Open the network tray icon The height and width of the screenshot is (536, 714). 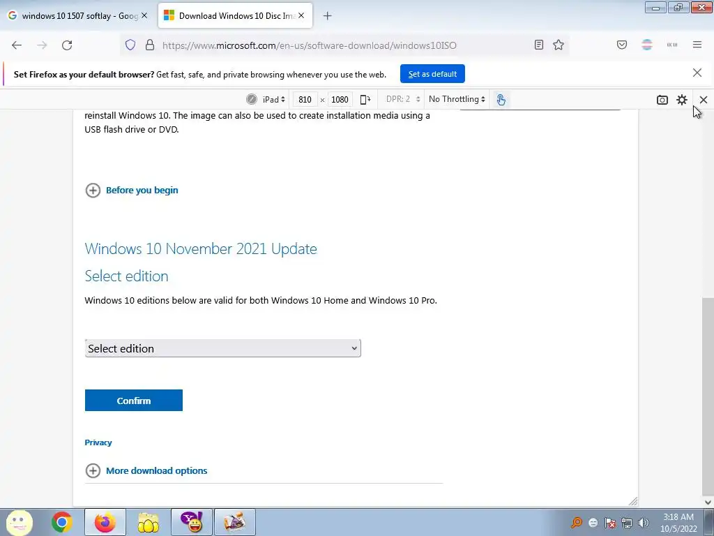pos(627,523)
